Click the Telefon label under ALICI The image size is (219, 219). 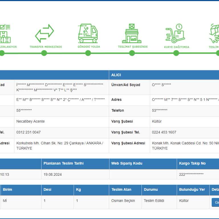tap(117, 110)
